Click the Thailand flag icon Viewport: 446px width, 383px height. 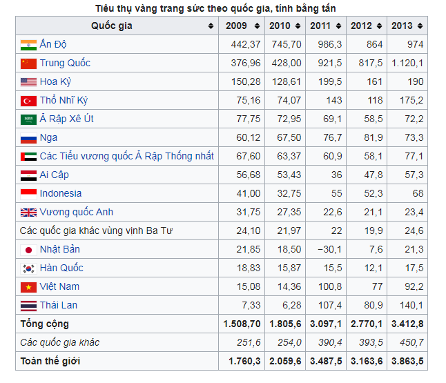coord(28,306)
